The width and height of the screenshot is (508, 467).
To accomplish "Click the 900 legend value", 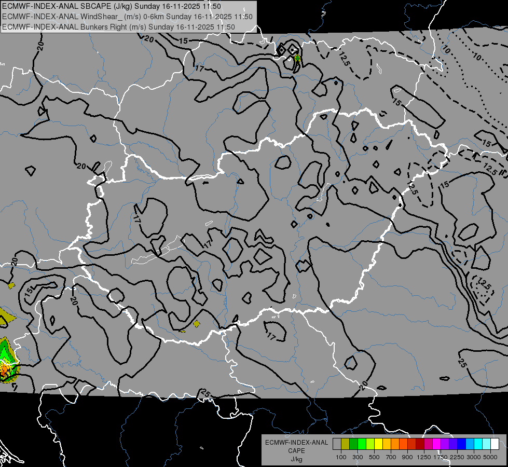I will tap(407, 457).
